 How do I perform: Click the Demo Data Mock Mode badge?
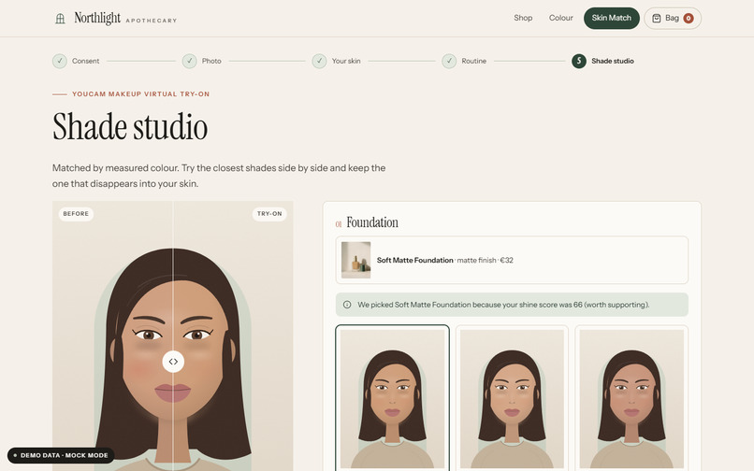coord(61,455)
